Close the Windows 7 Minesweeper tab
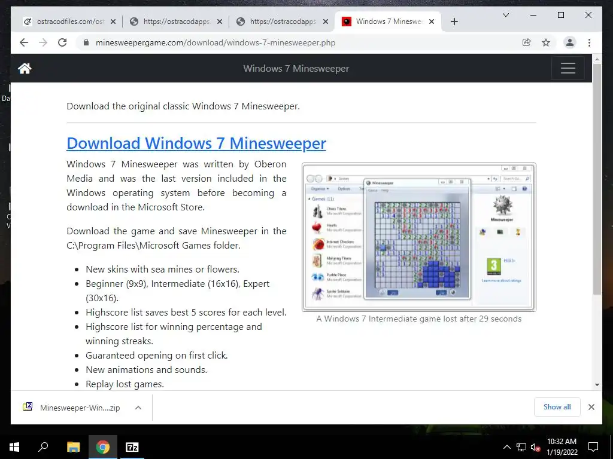613x459 pixels. pyautogui.click(x=432, y=22)
